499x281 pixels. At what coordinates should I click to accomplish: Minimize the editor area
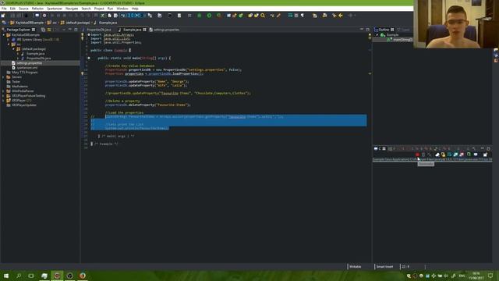click(362, 30)
